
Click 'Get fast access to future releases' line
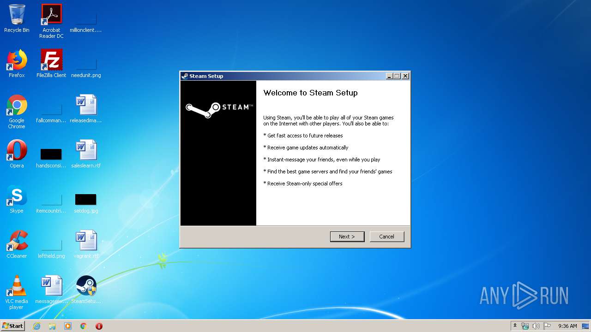point(303,136)
